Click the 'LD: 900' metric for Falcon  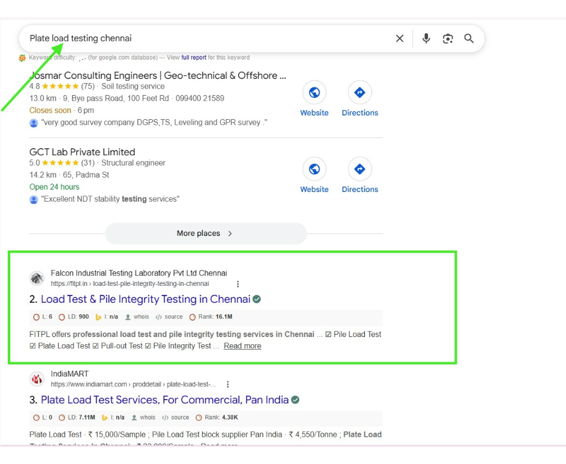pyautogui.click(x=74, y=317)
